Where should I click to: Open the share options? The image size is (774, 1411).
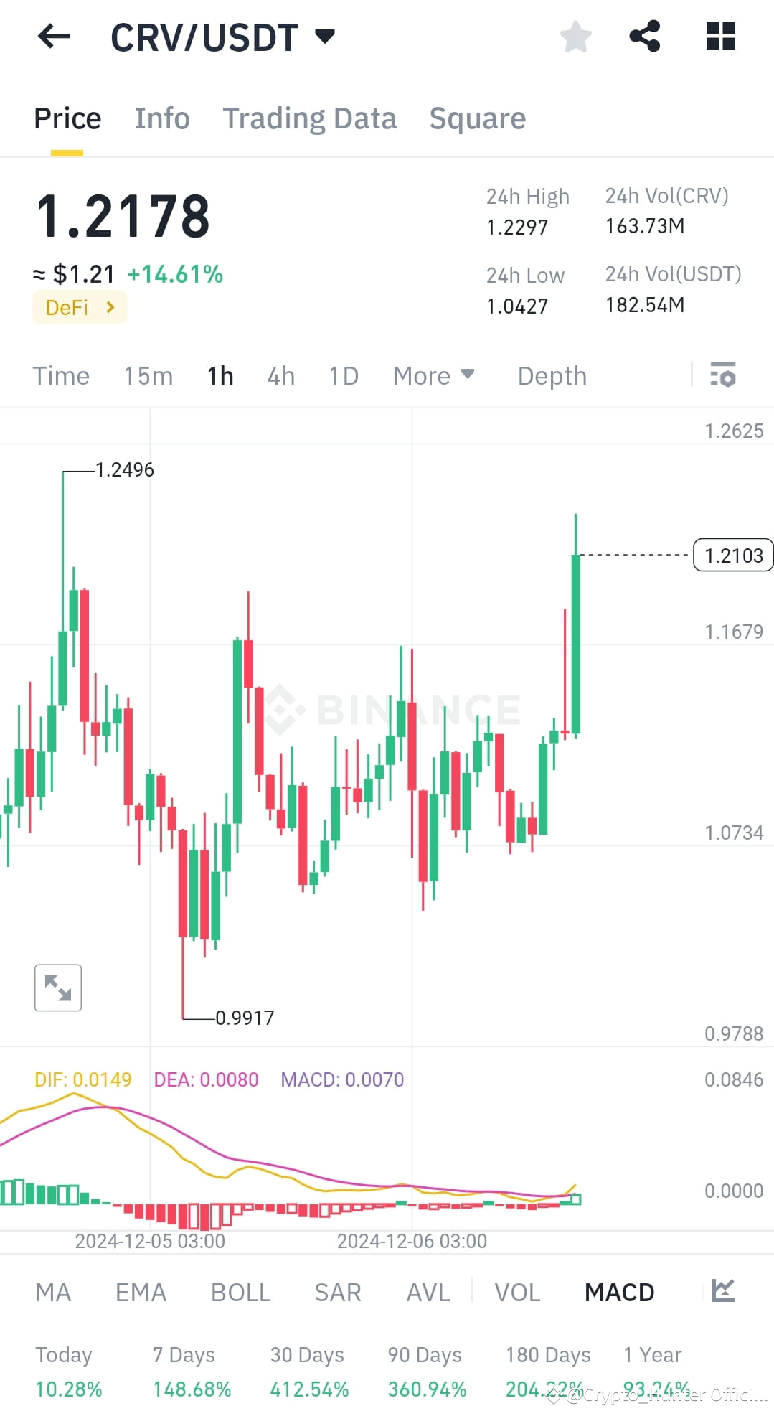[x=645, y=37]
